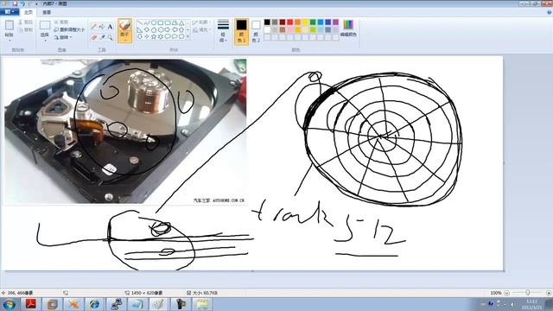Image resolution: width=553 pixels, height=311 pixels.
Task: Choose the curve shape
Action: 147,23
